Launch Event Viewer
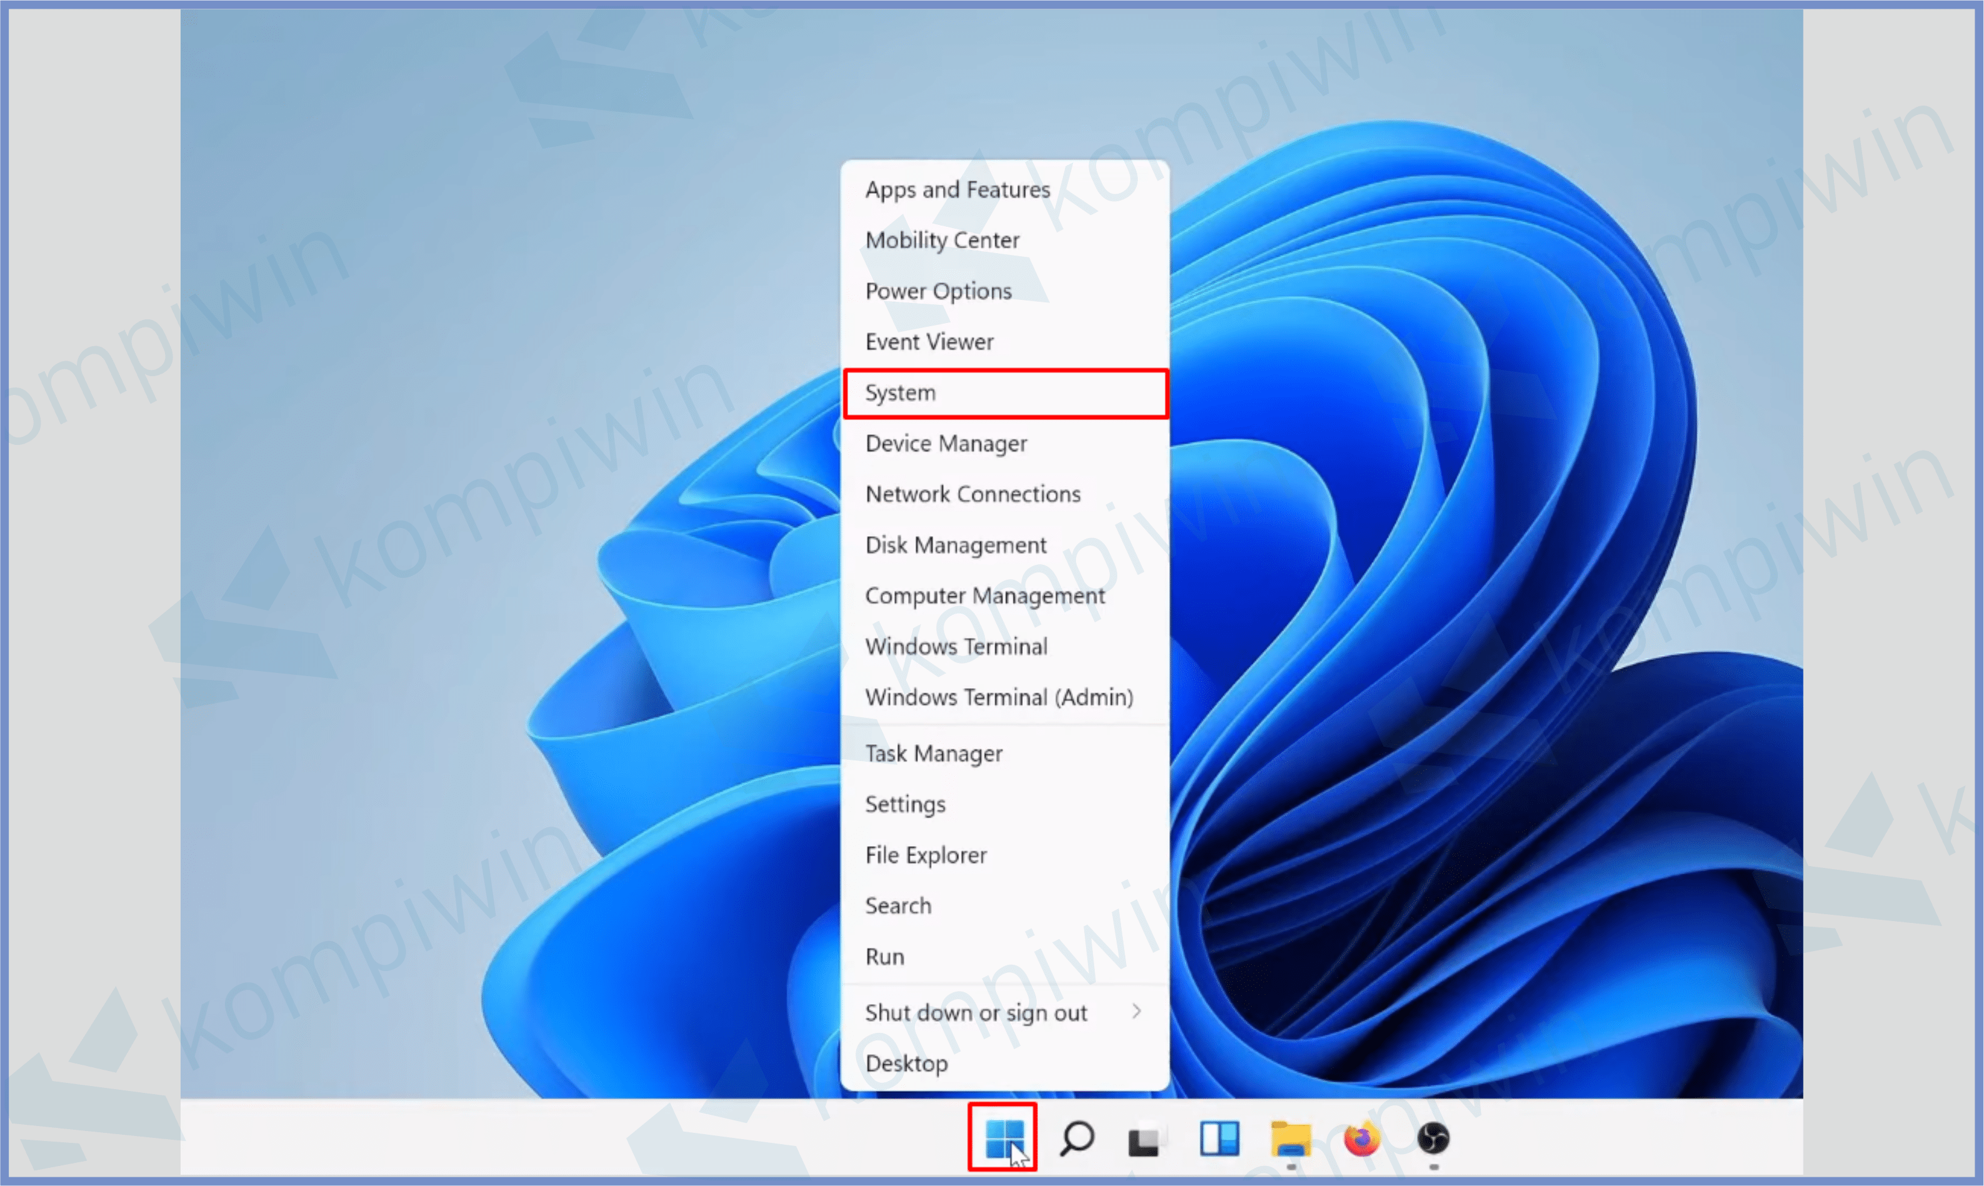 coord(929,342)
